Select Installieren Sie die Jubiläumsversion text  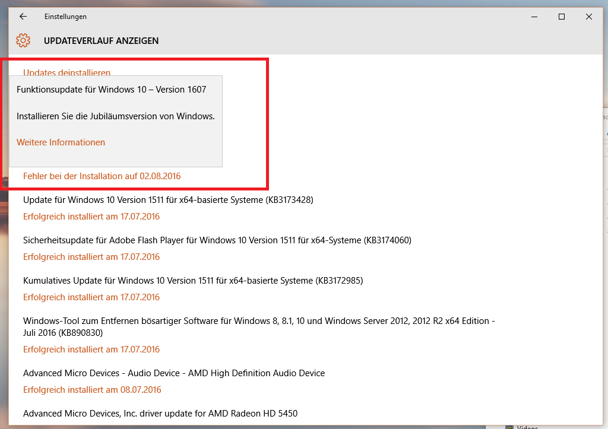(x=116, y=116)
